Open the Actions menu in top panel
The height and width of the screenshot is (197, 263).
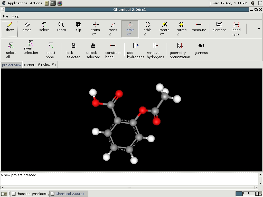36,3
